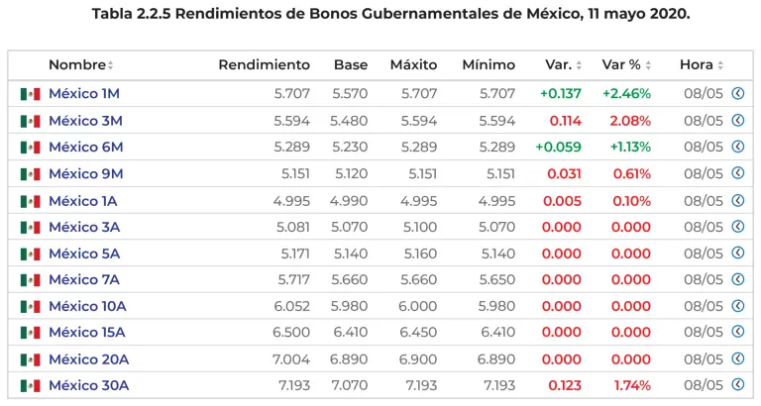Click the clock icon in México 10A row
Viewport: 761px width, 406px height.
click(737, 306)
